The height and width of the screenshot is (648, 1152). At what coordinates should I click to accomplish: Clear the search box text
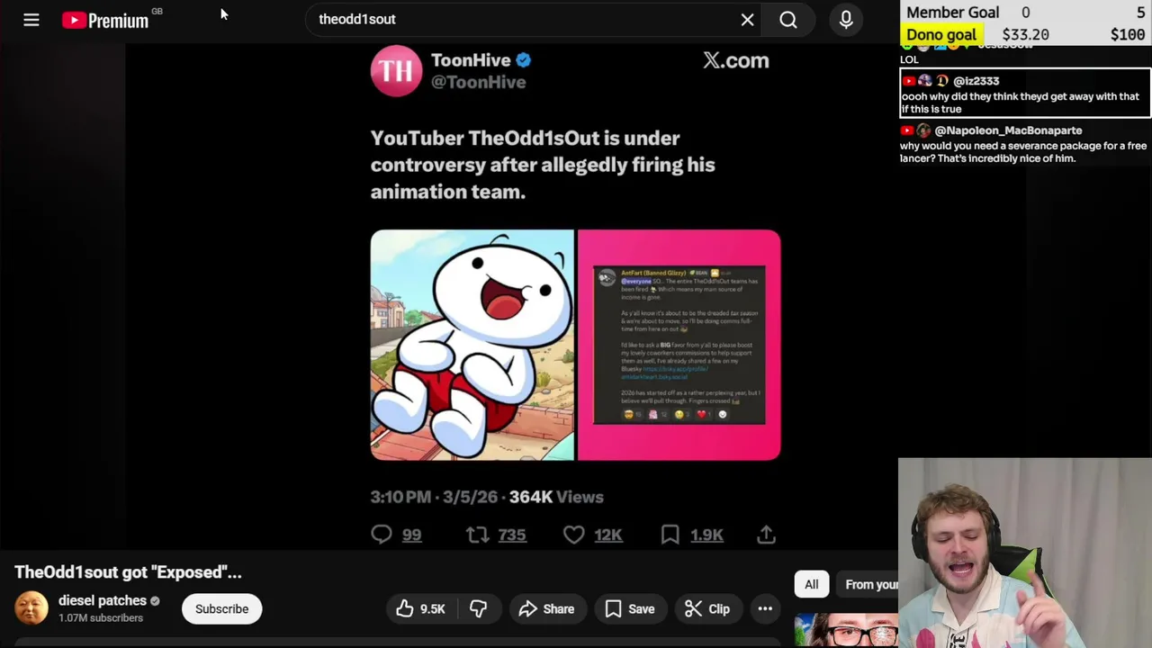point(747,20)
